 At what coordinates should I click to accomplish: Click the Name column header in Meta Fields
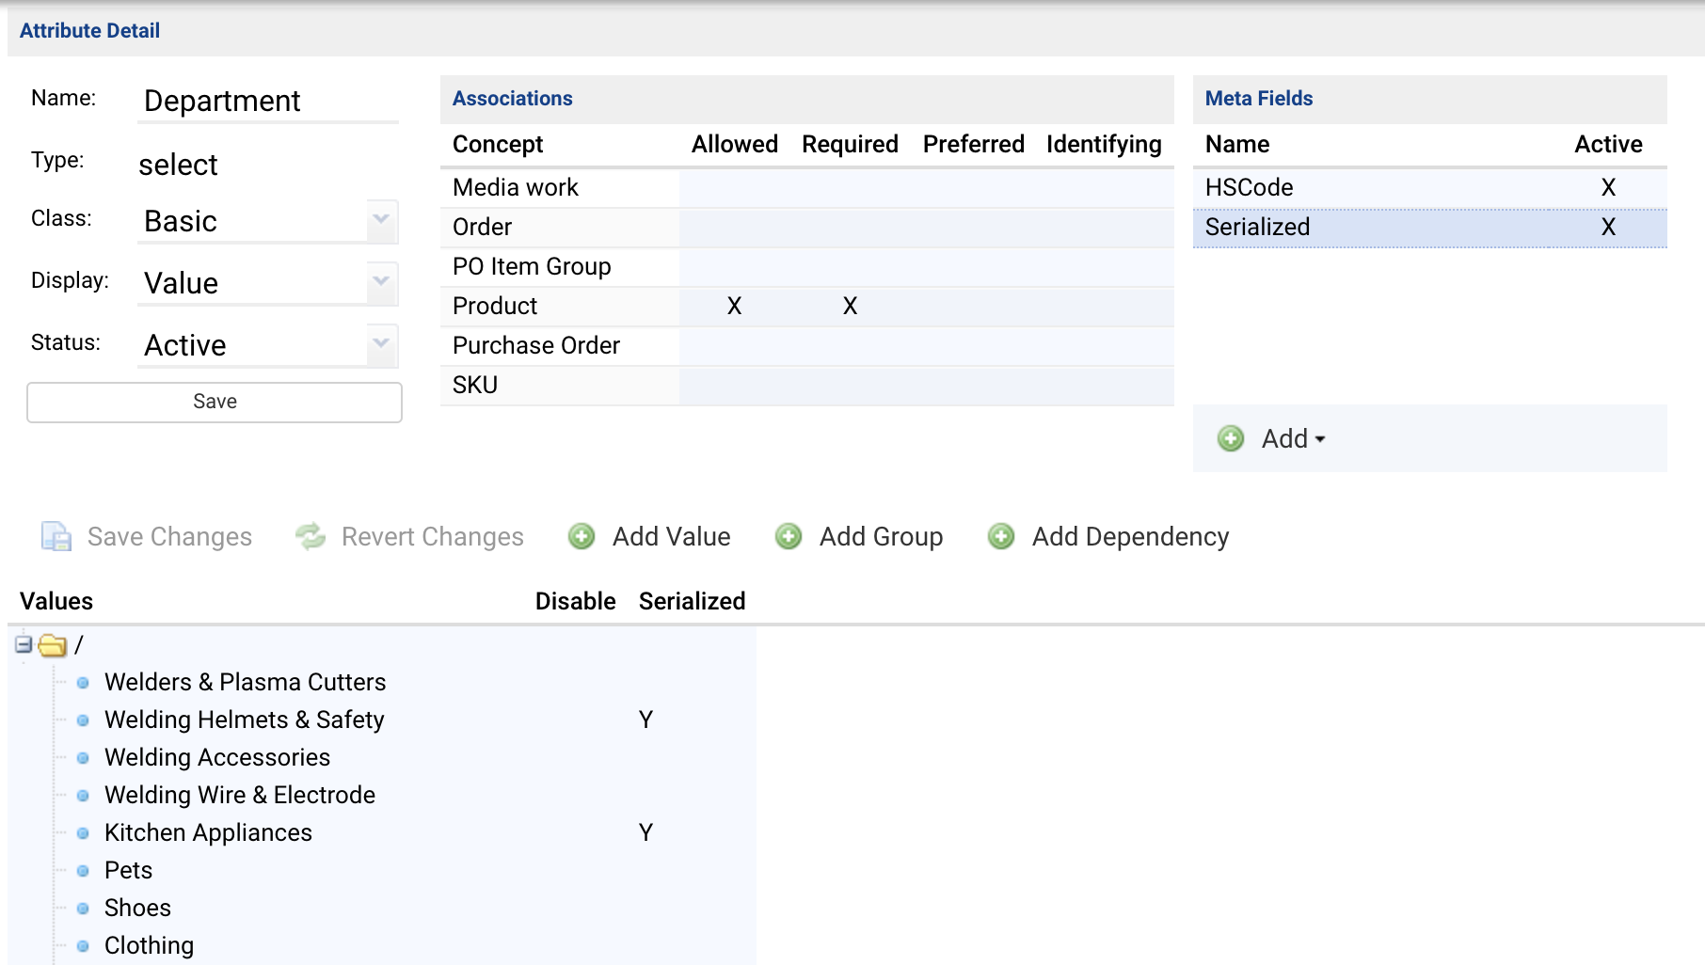1237,144
